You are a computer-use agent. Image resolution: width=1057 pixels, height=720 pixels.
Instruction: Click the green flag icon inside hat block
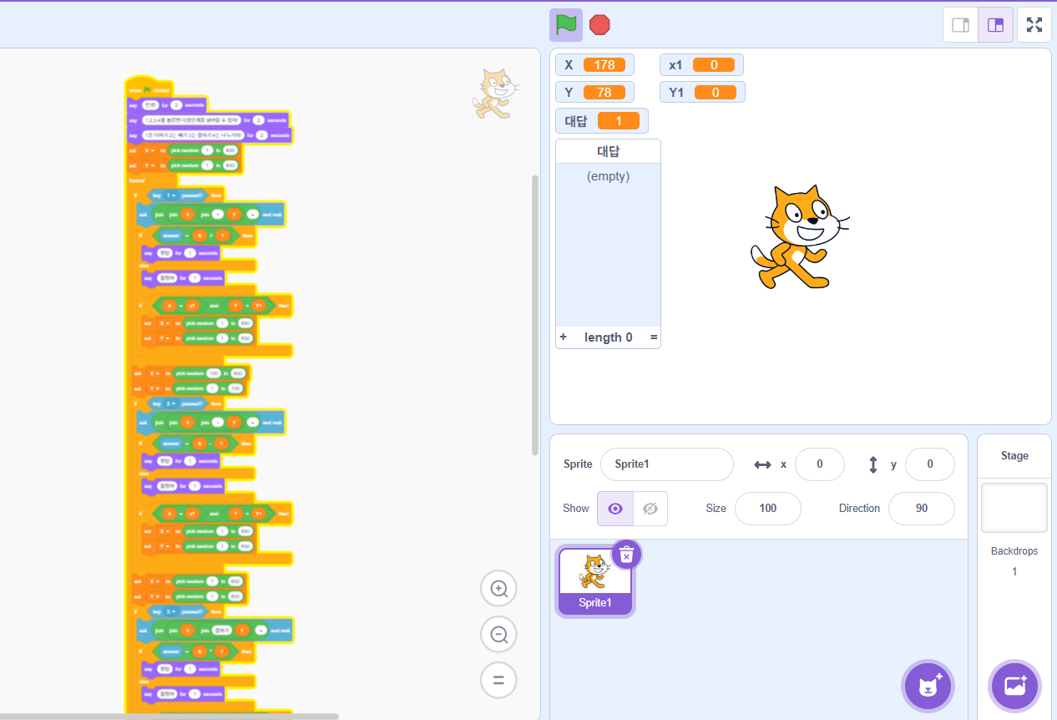click(x=148, y=89)
